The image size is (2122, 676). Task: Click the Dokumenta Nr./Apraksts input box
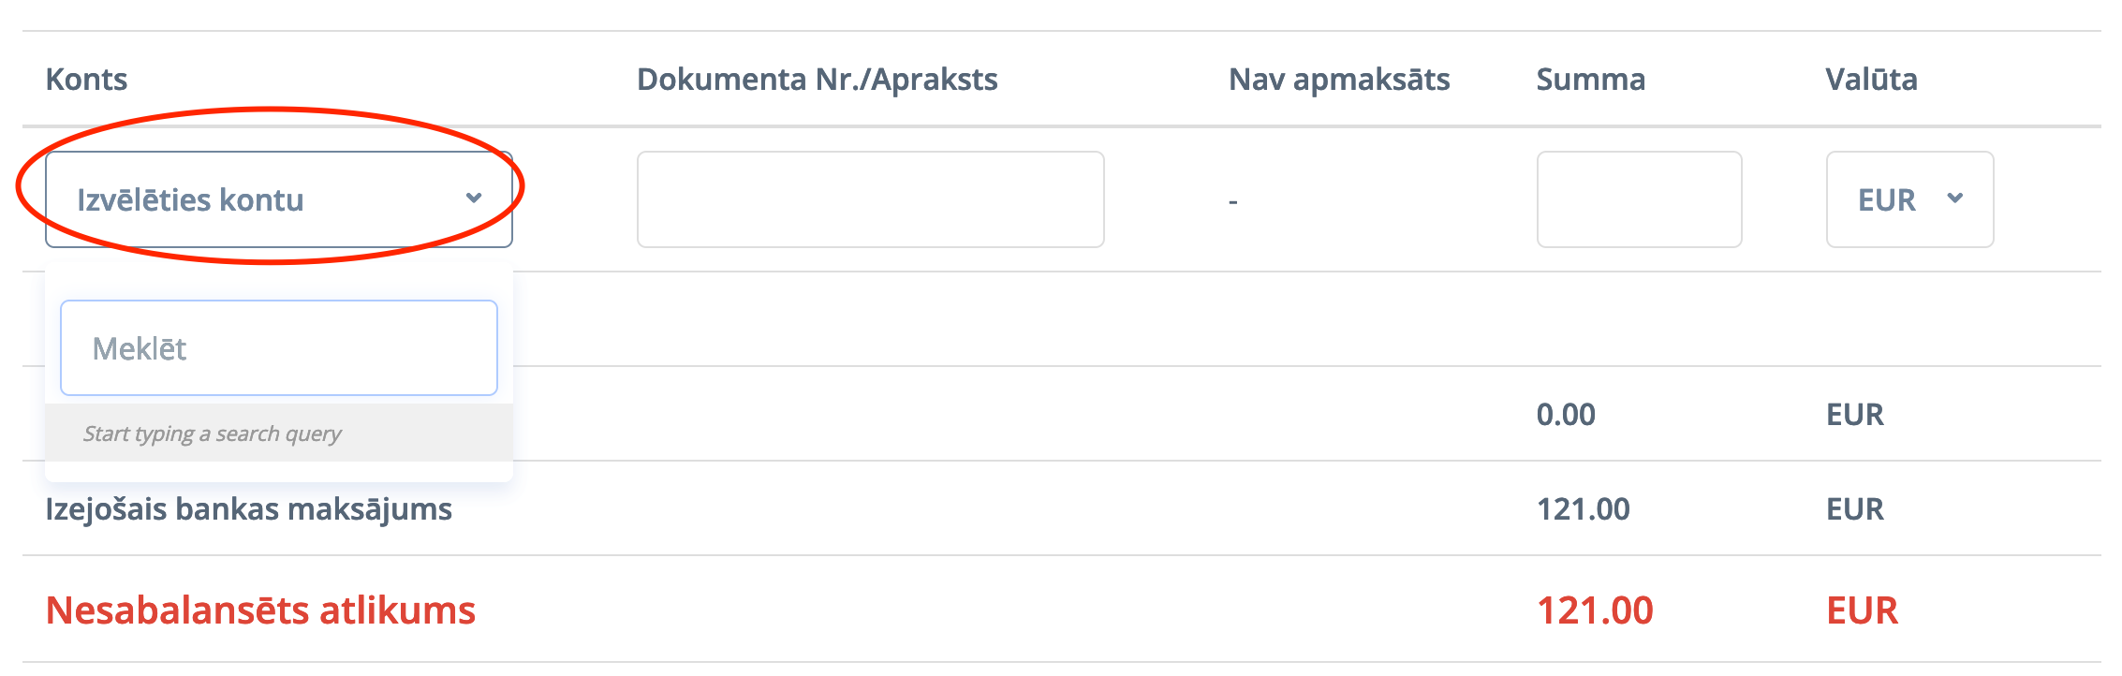click(x=870, y=199)
